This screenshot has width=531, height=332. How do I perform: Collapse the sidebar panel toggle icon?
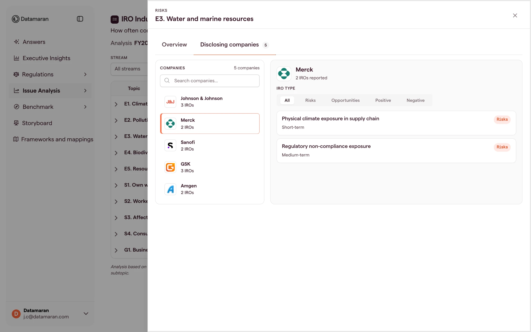[80, 19]
